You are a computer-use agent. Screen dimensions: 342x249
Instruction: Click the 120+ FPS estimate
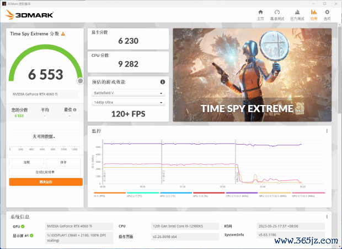[x=128, y=114]
